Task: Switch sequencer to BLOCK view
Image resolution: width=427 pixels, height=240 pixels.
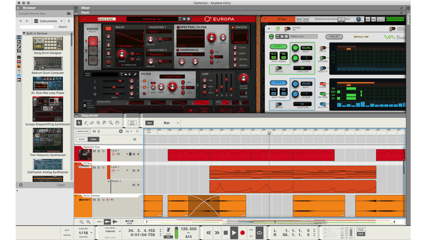Action: tap(82, 139)
